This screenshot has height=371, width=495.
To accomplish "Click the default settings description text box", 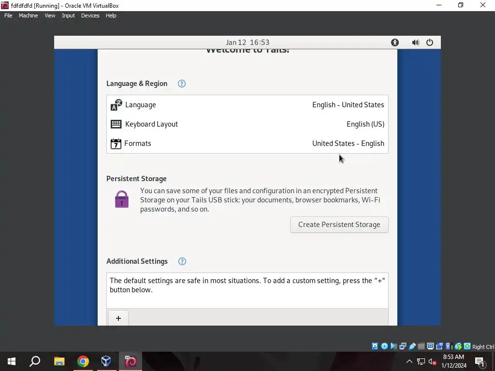I will (247, 290).
